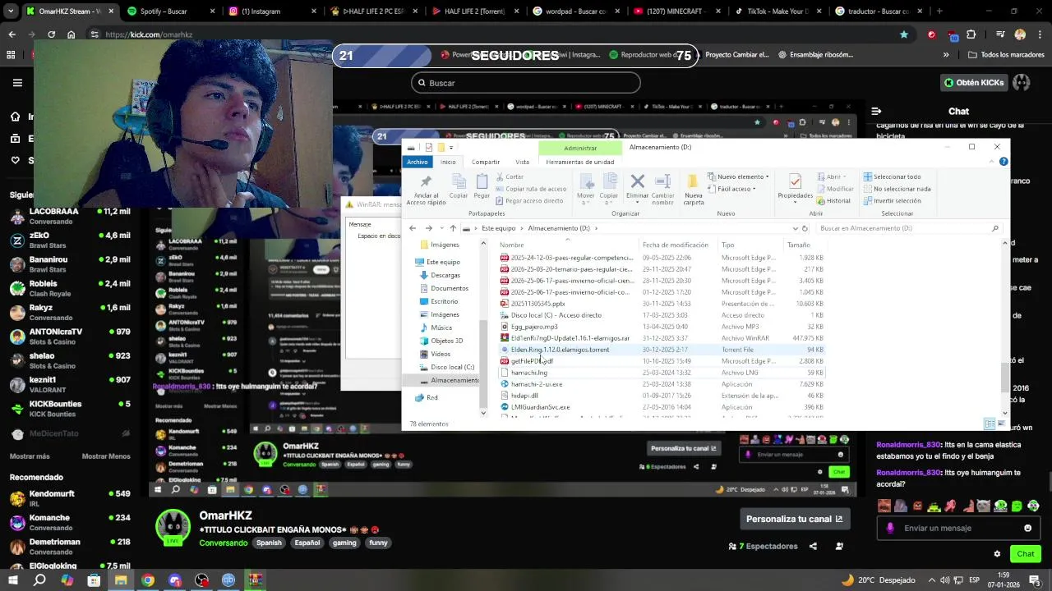The width and height of the screenshot is (1052, 591).
Task: Click the Explorer file list vertical scrollbar
Action: click(x=1005, y=376)
